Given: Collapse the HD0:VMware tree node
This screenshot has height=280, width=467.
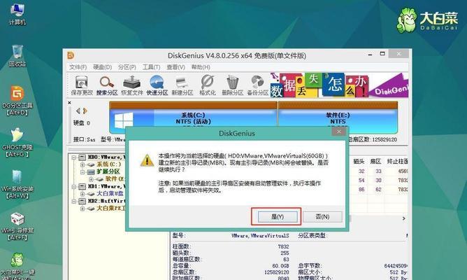Looking at the screenshot, I should (x=74, y=157).
